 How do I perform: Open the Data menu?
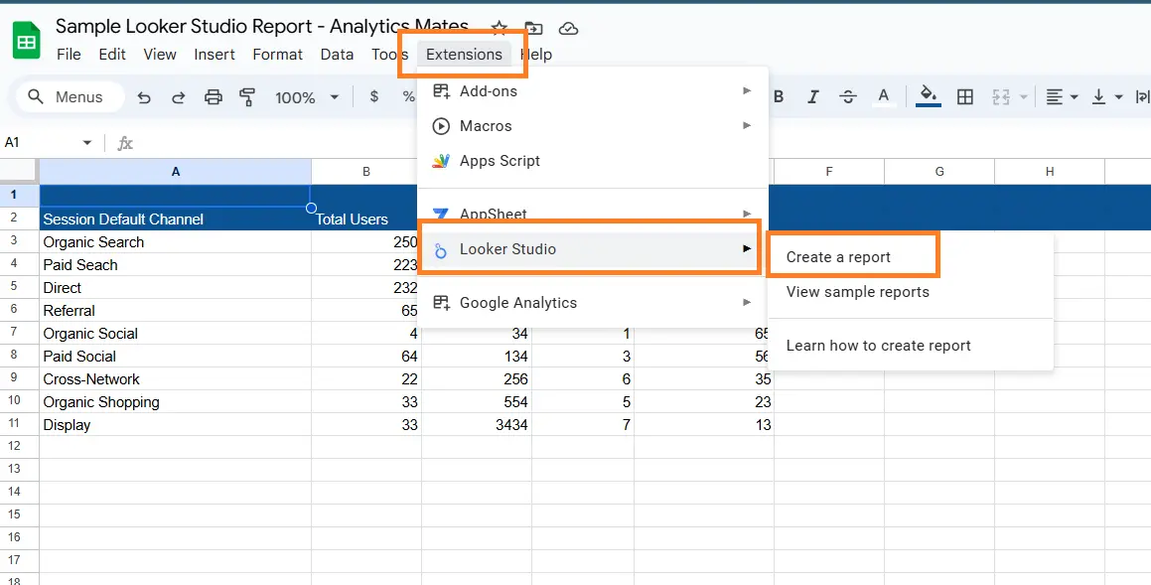[337, 55]
